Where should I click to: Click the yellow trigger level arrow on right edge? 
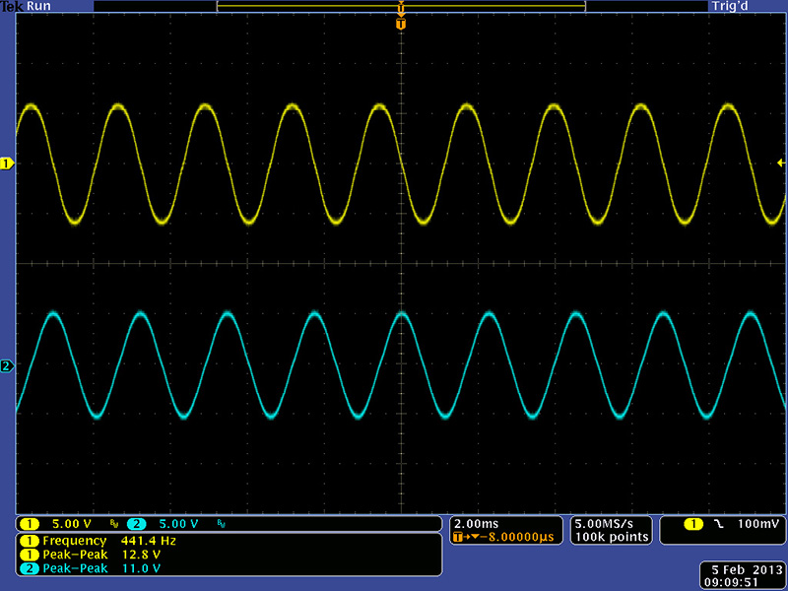pos(781,163)
